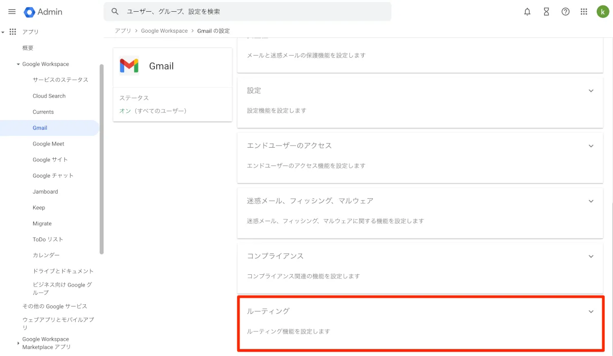This screenshot has width=613, height=356.
Task: Open the notifications bell
Action: 527,11
